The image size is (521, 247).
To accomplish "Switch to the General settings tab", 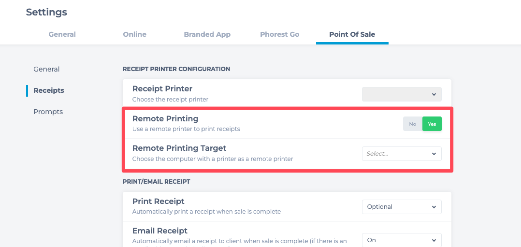I will tap(62, 34).
